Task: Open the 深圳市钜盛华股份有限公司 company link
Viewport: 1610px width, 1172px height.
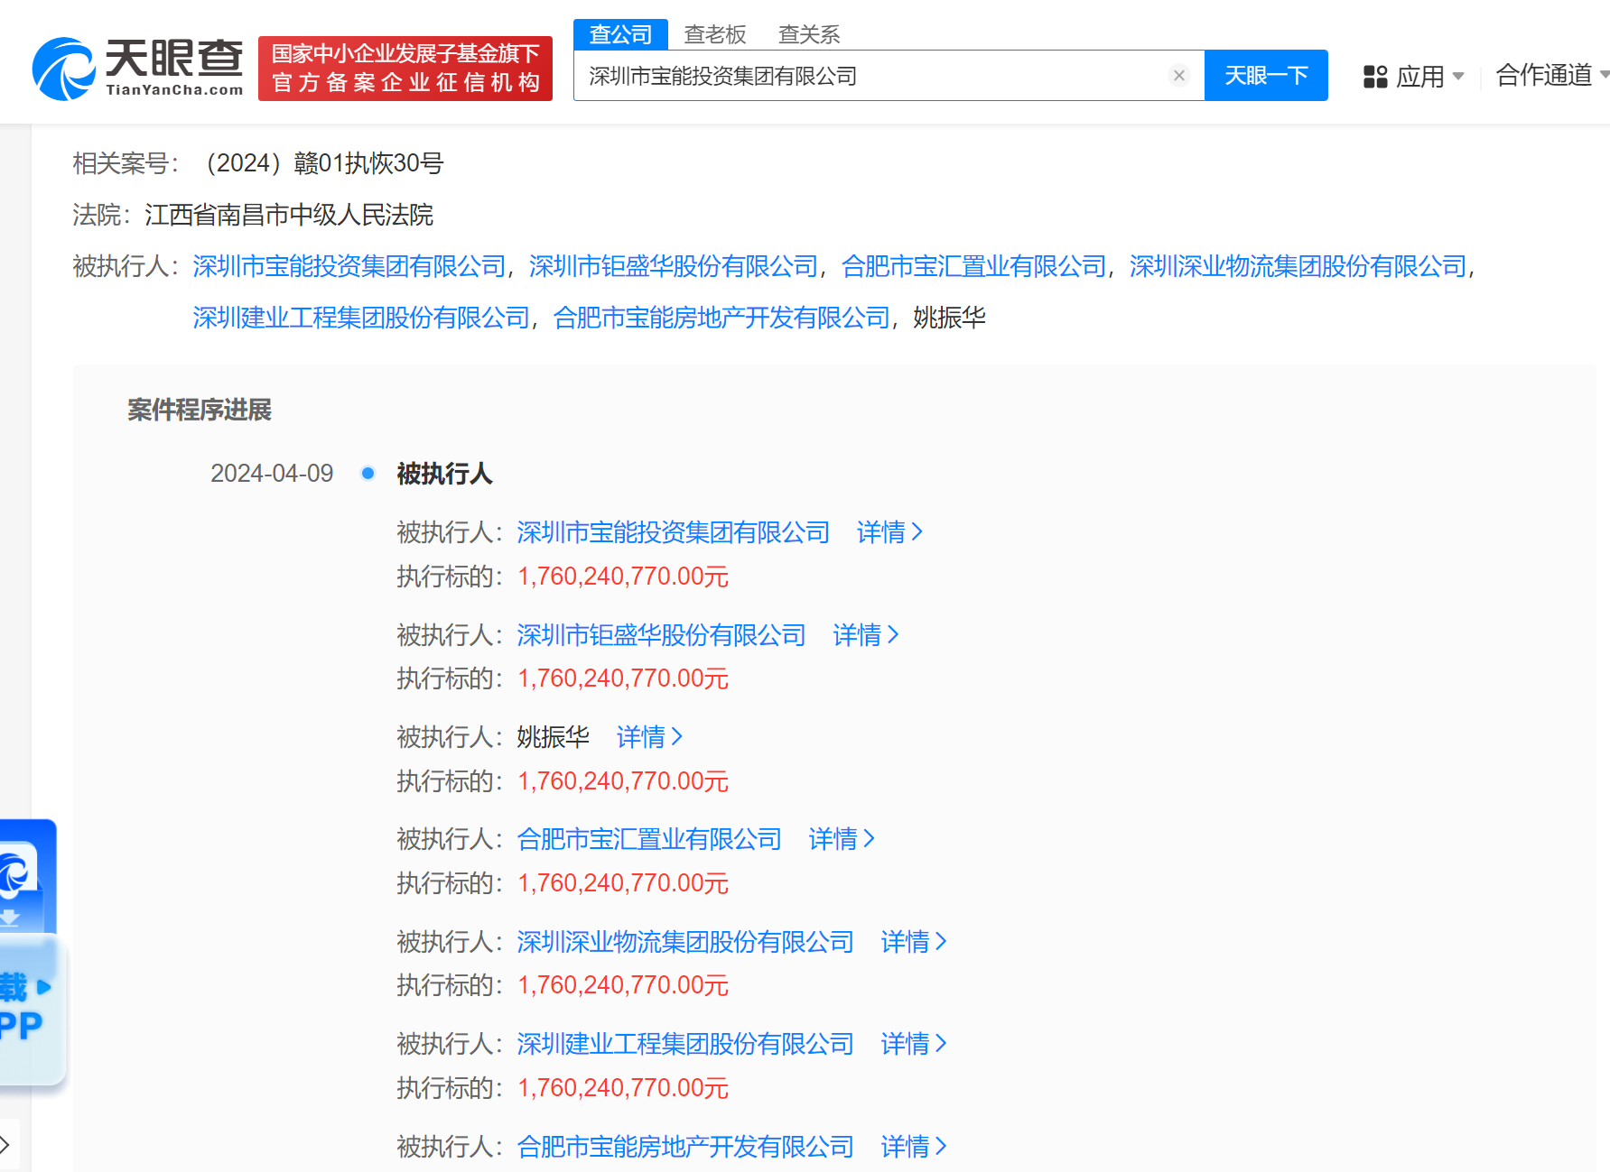Action: click(662, 635)
